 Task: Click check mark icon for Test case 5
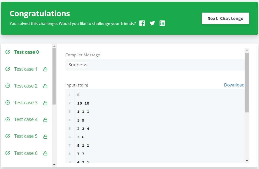(x=8, y=136)
